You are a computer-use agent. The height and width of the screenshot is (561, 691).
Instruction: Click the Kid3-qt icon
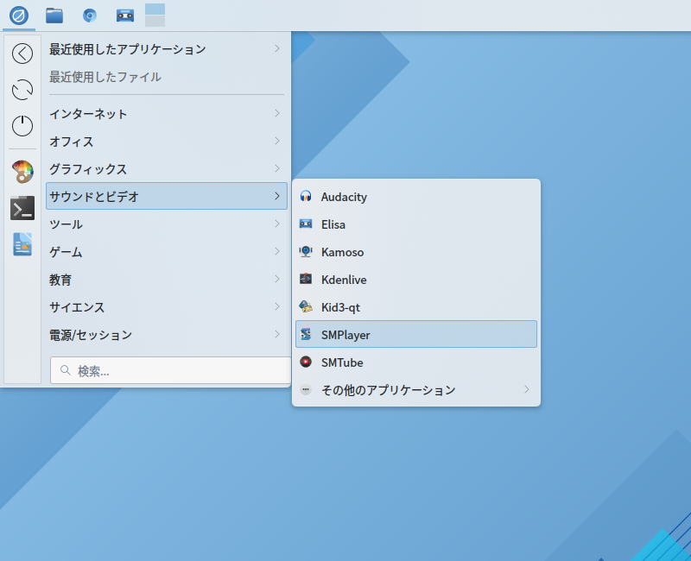click(306, 307)
